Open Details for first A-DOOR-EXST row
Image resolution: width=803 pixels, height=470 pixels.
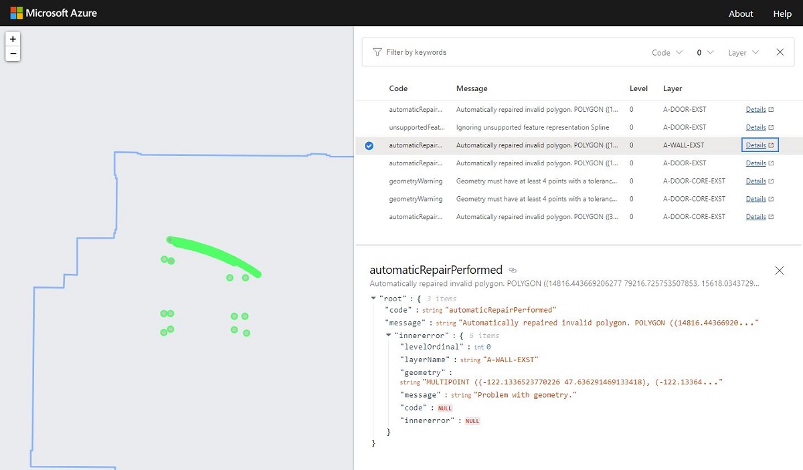point(760,109)
